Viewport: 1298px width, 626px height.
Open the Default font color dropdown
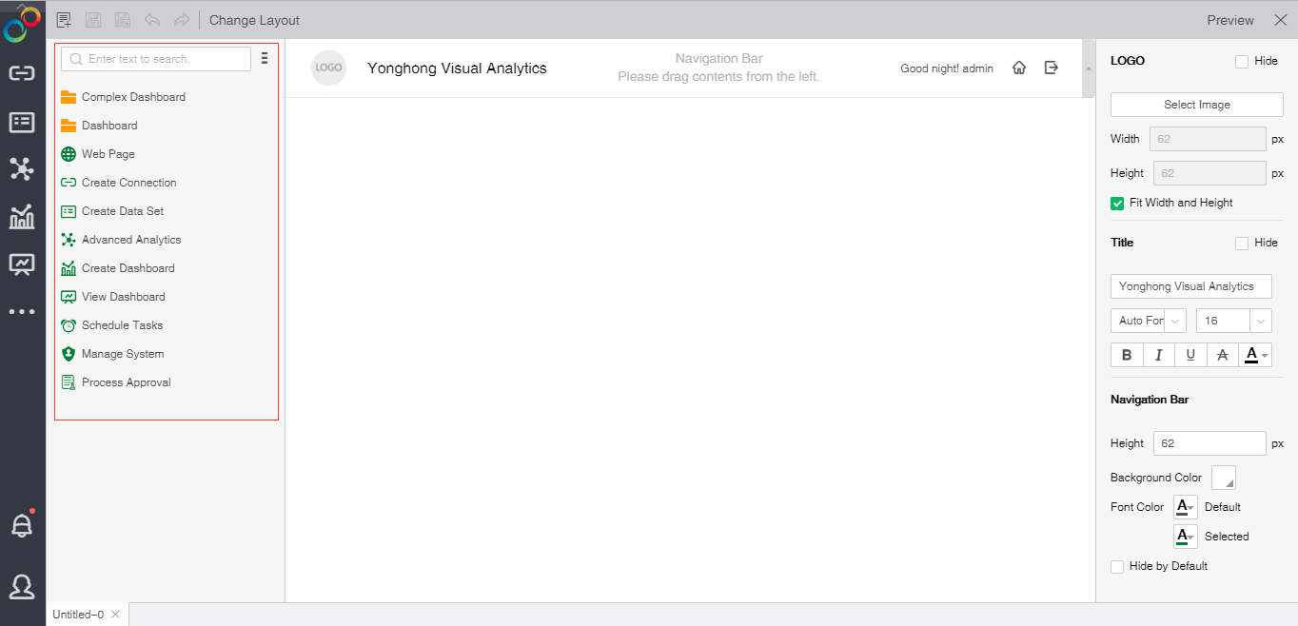(x=1185, y=507)
